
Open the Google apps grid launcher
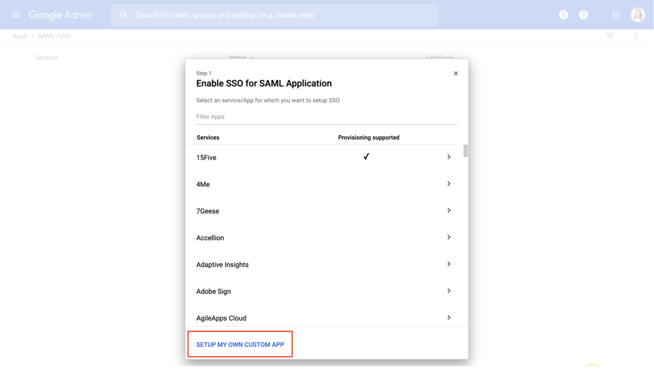(616, 15)
